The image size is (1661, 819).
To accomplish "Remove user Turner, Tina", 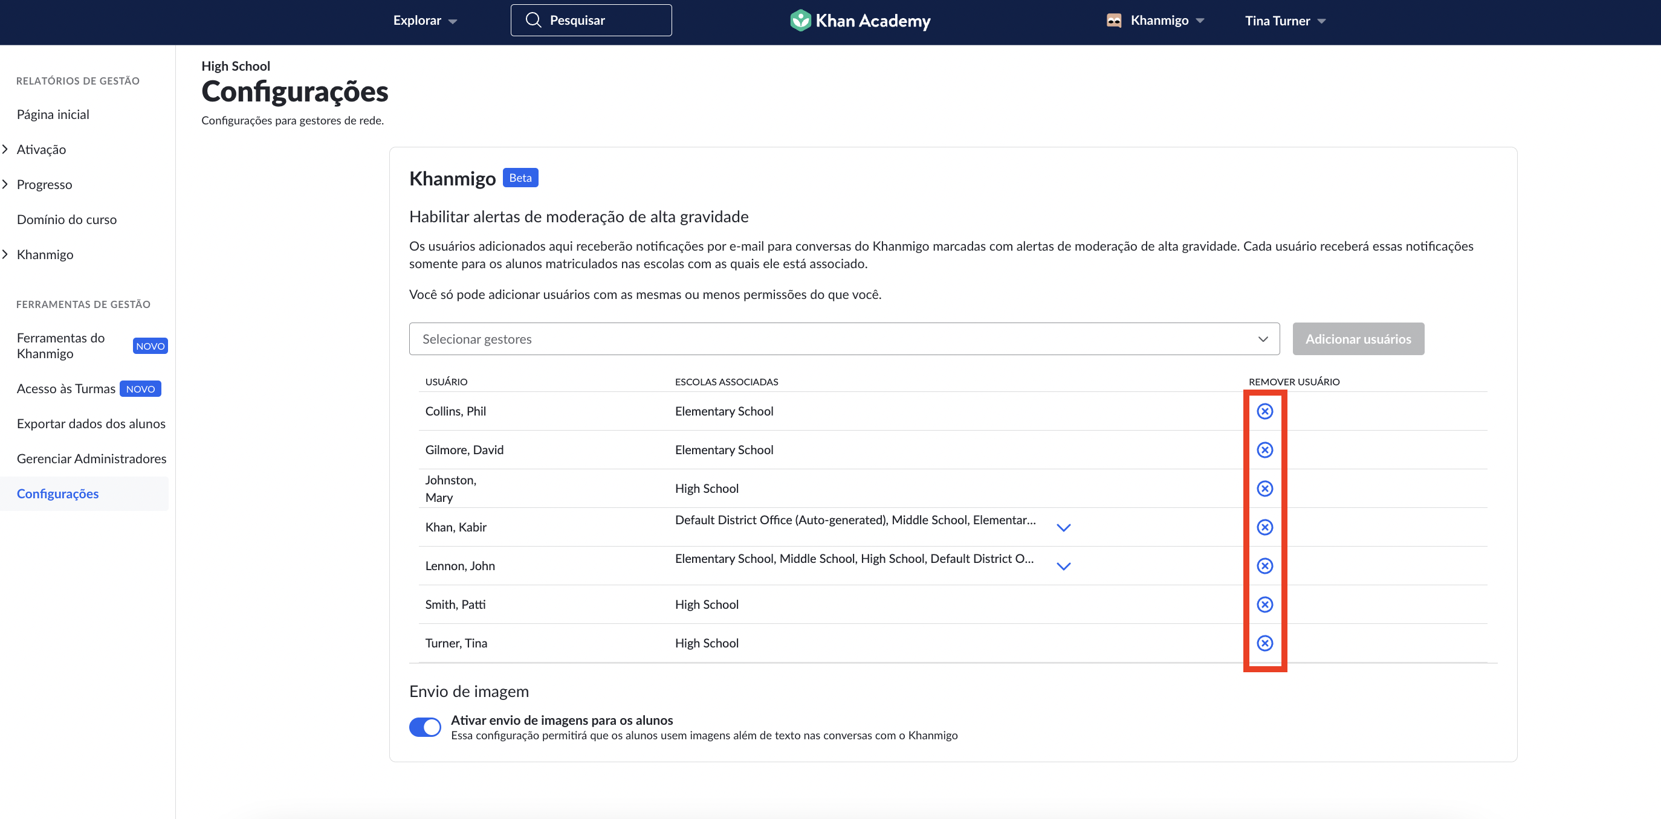I will (1264, 643).
